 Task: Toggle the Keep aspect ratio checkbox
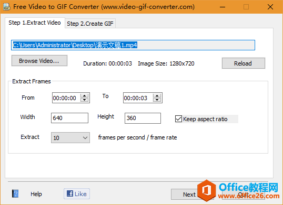coord(178,119)
